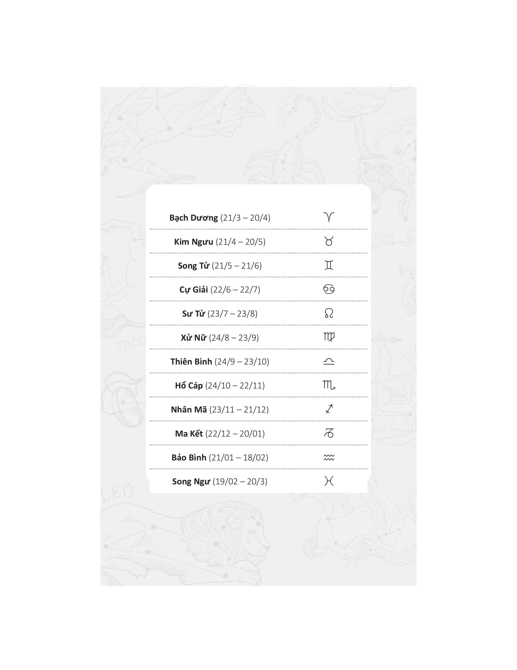Click the Capricorn symbol beside Ma Kết
517x670 pixels.
tap(329, 433)
